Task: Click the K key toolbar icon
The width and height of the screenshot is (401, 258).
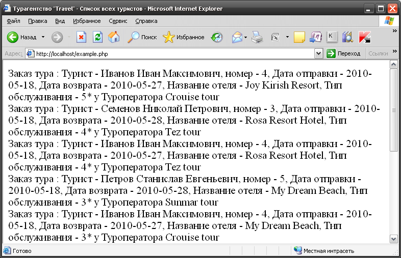Action: click(x=332, y=37)
